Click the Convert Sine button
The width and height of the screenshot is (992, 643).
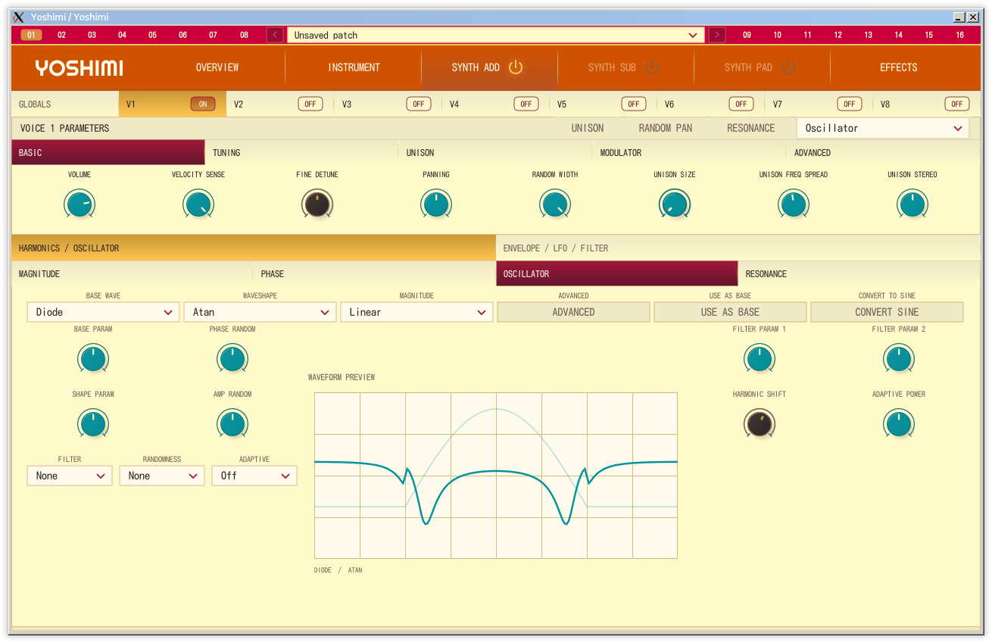click(887, 312)
